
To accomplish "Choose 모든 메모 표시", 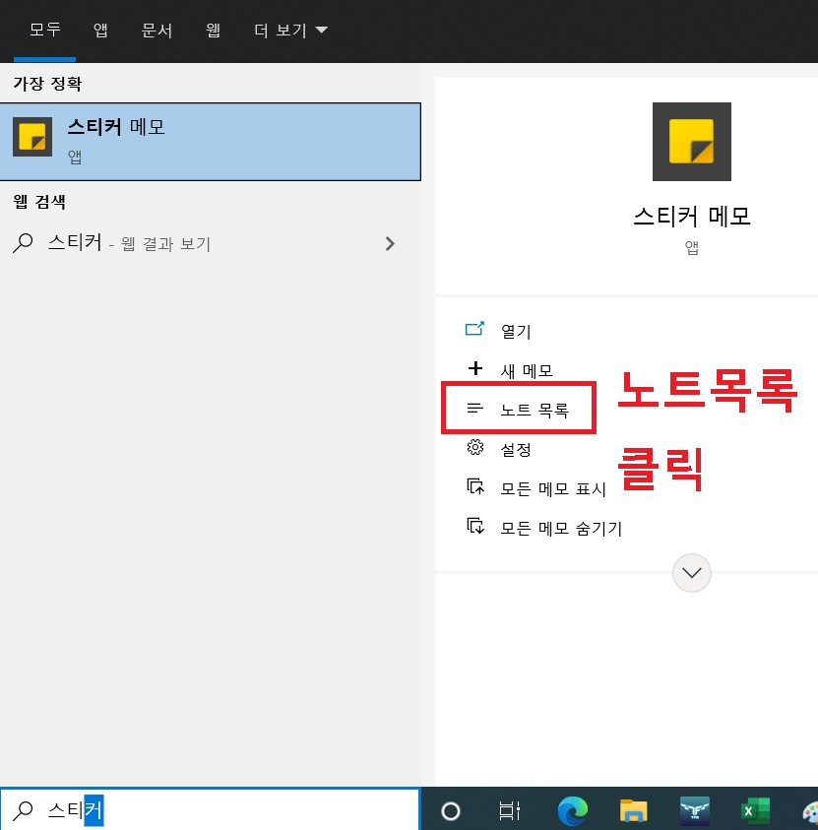I will tap(553, 488).
